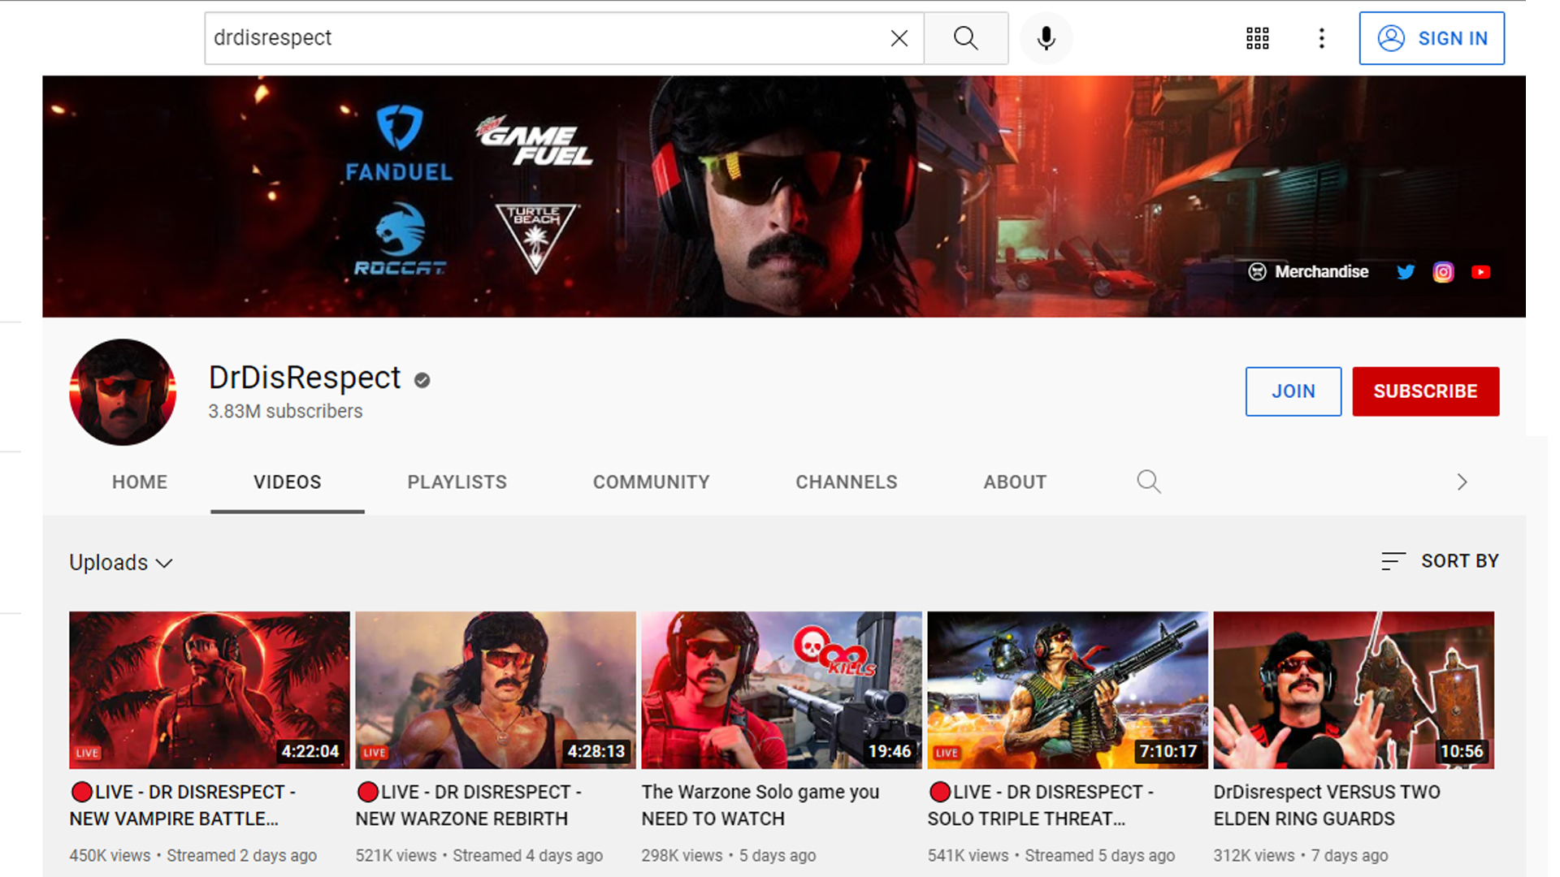
Task: Click the DrDisRespect channel name
Action: [x=305, y=378]
